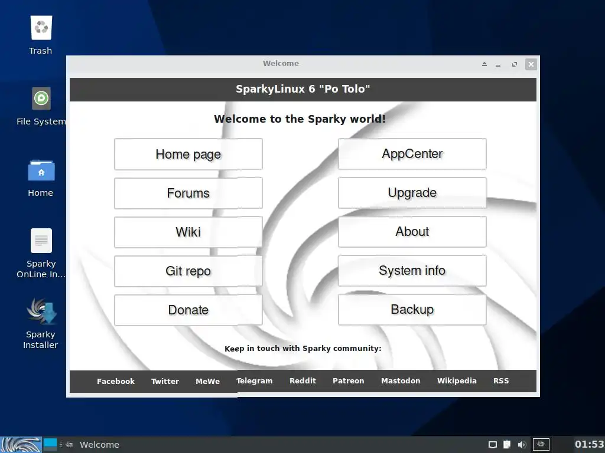The width and height of the screenshot is (605, 453).
Task: Open the Twitter community link
Action: [x=165, y=382]
